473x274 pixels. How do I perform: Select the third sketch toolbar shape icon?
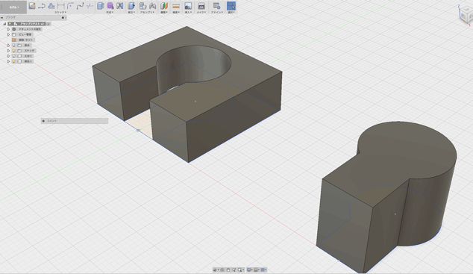[51, 6]
